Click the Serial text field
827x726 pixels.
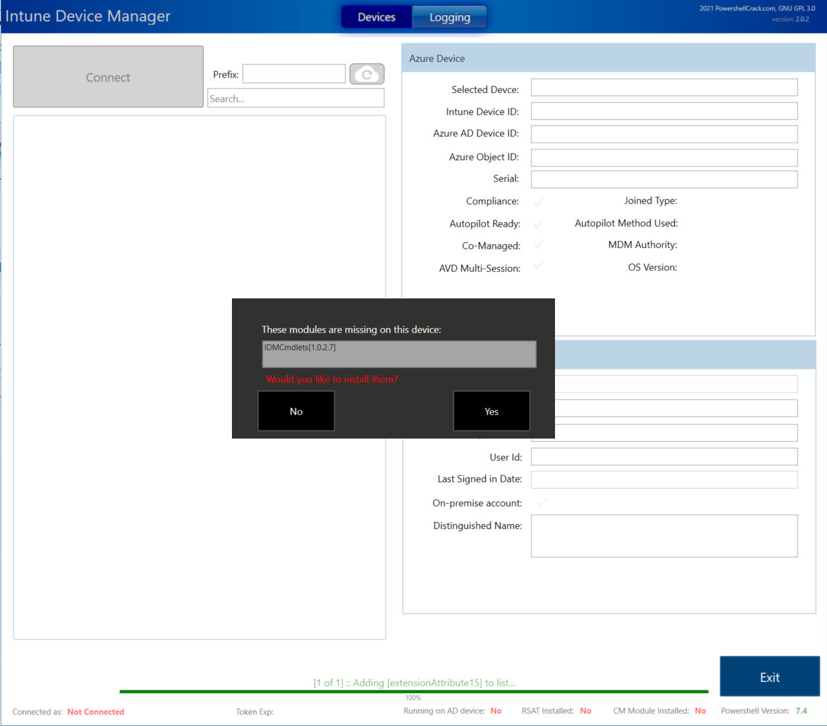pyautogui.click(x=664, y=179)
